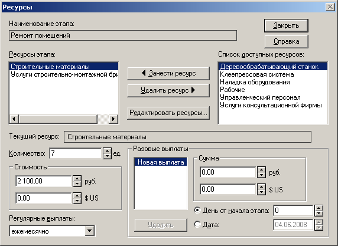The width and height of the screenshot is (338, 246).
Task: Increase Стоимость $ US spinner up arrow
Action: [x=77, y=195]
